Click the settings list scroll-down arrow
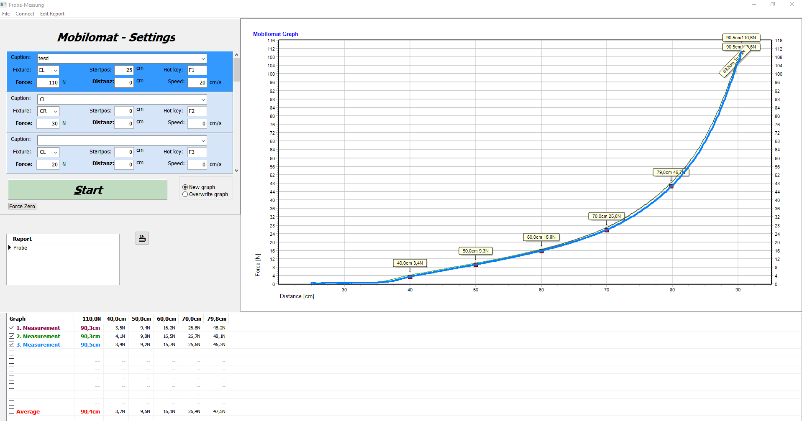This screenshot has height=421, width=802. (x=236, y=171)
